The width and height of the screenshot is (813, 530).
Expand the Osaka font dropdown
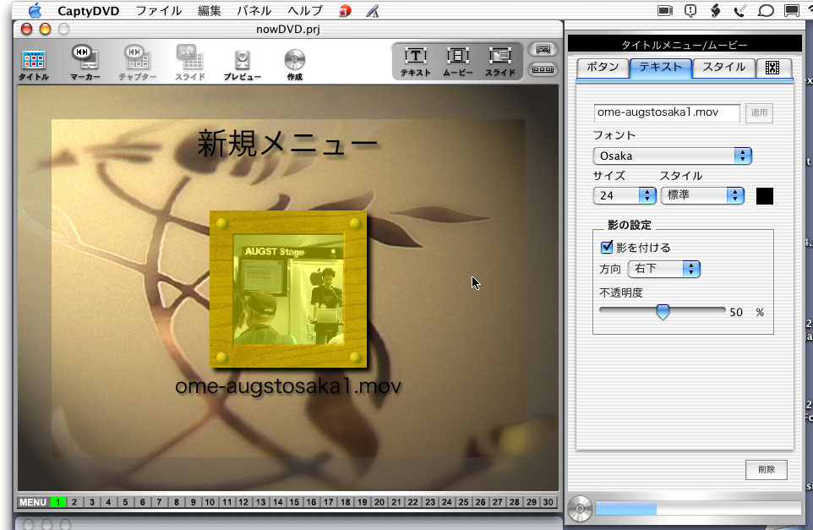[672, 156]
